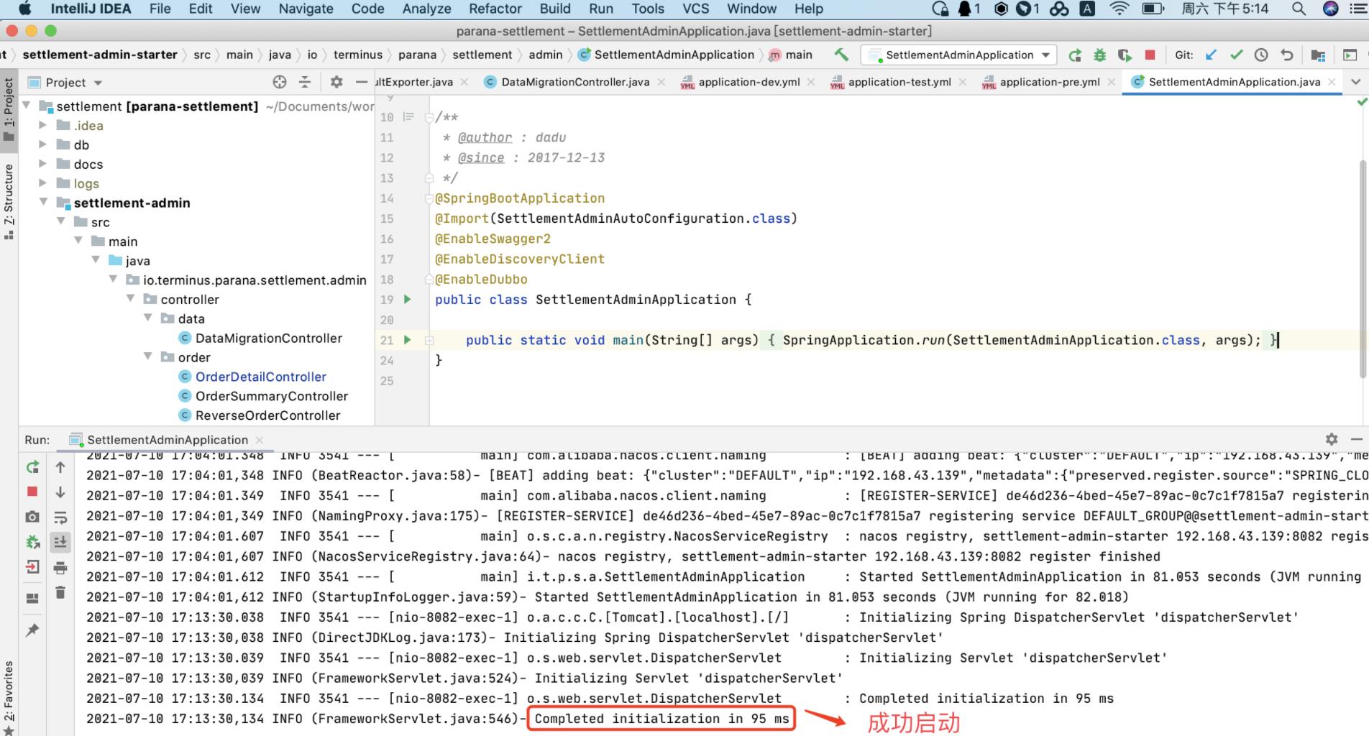Expand the folded main method on line 21
Image resolution: width=1369 pixels, height=736 pixels.
click(429, 340)
